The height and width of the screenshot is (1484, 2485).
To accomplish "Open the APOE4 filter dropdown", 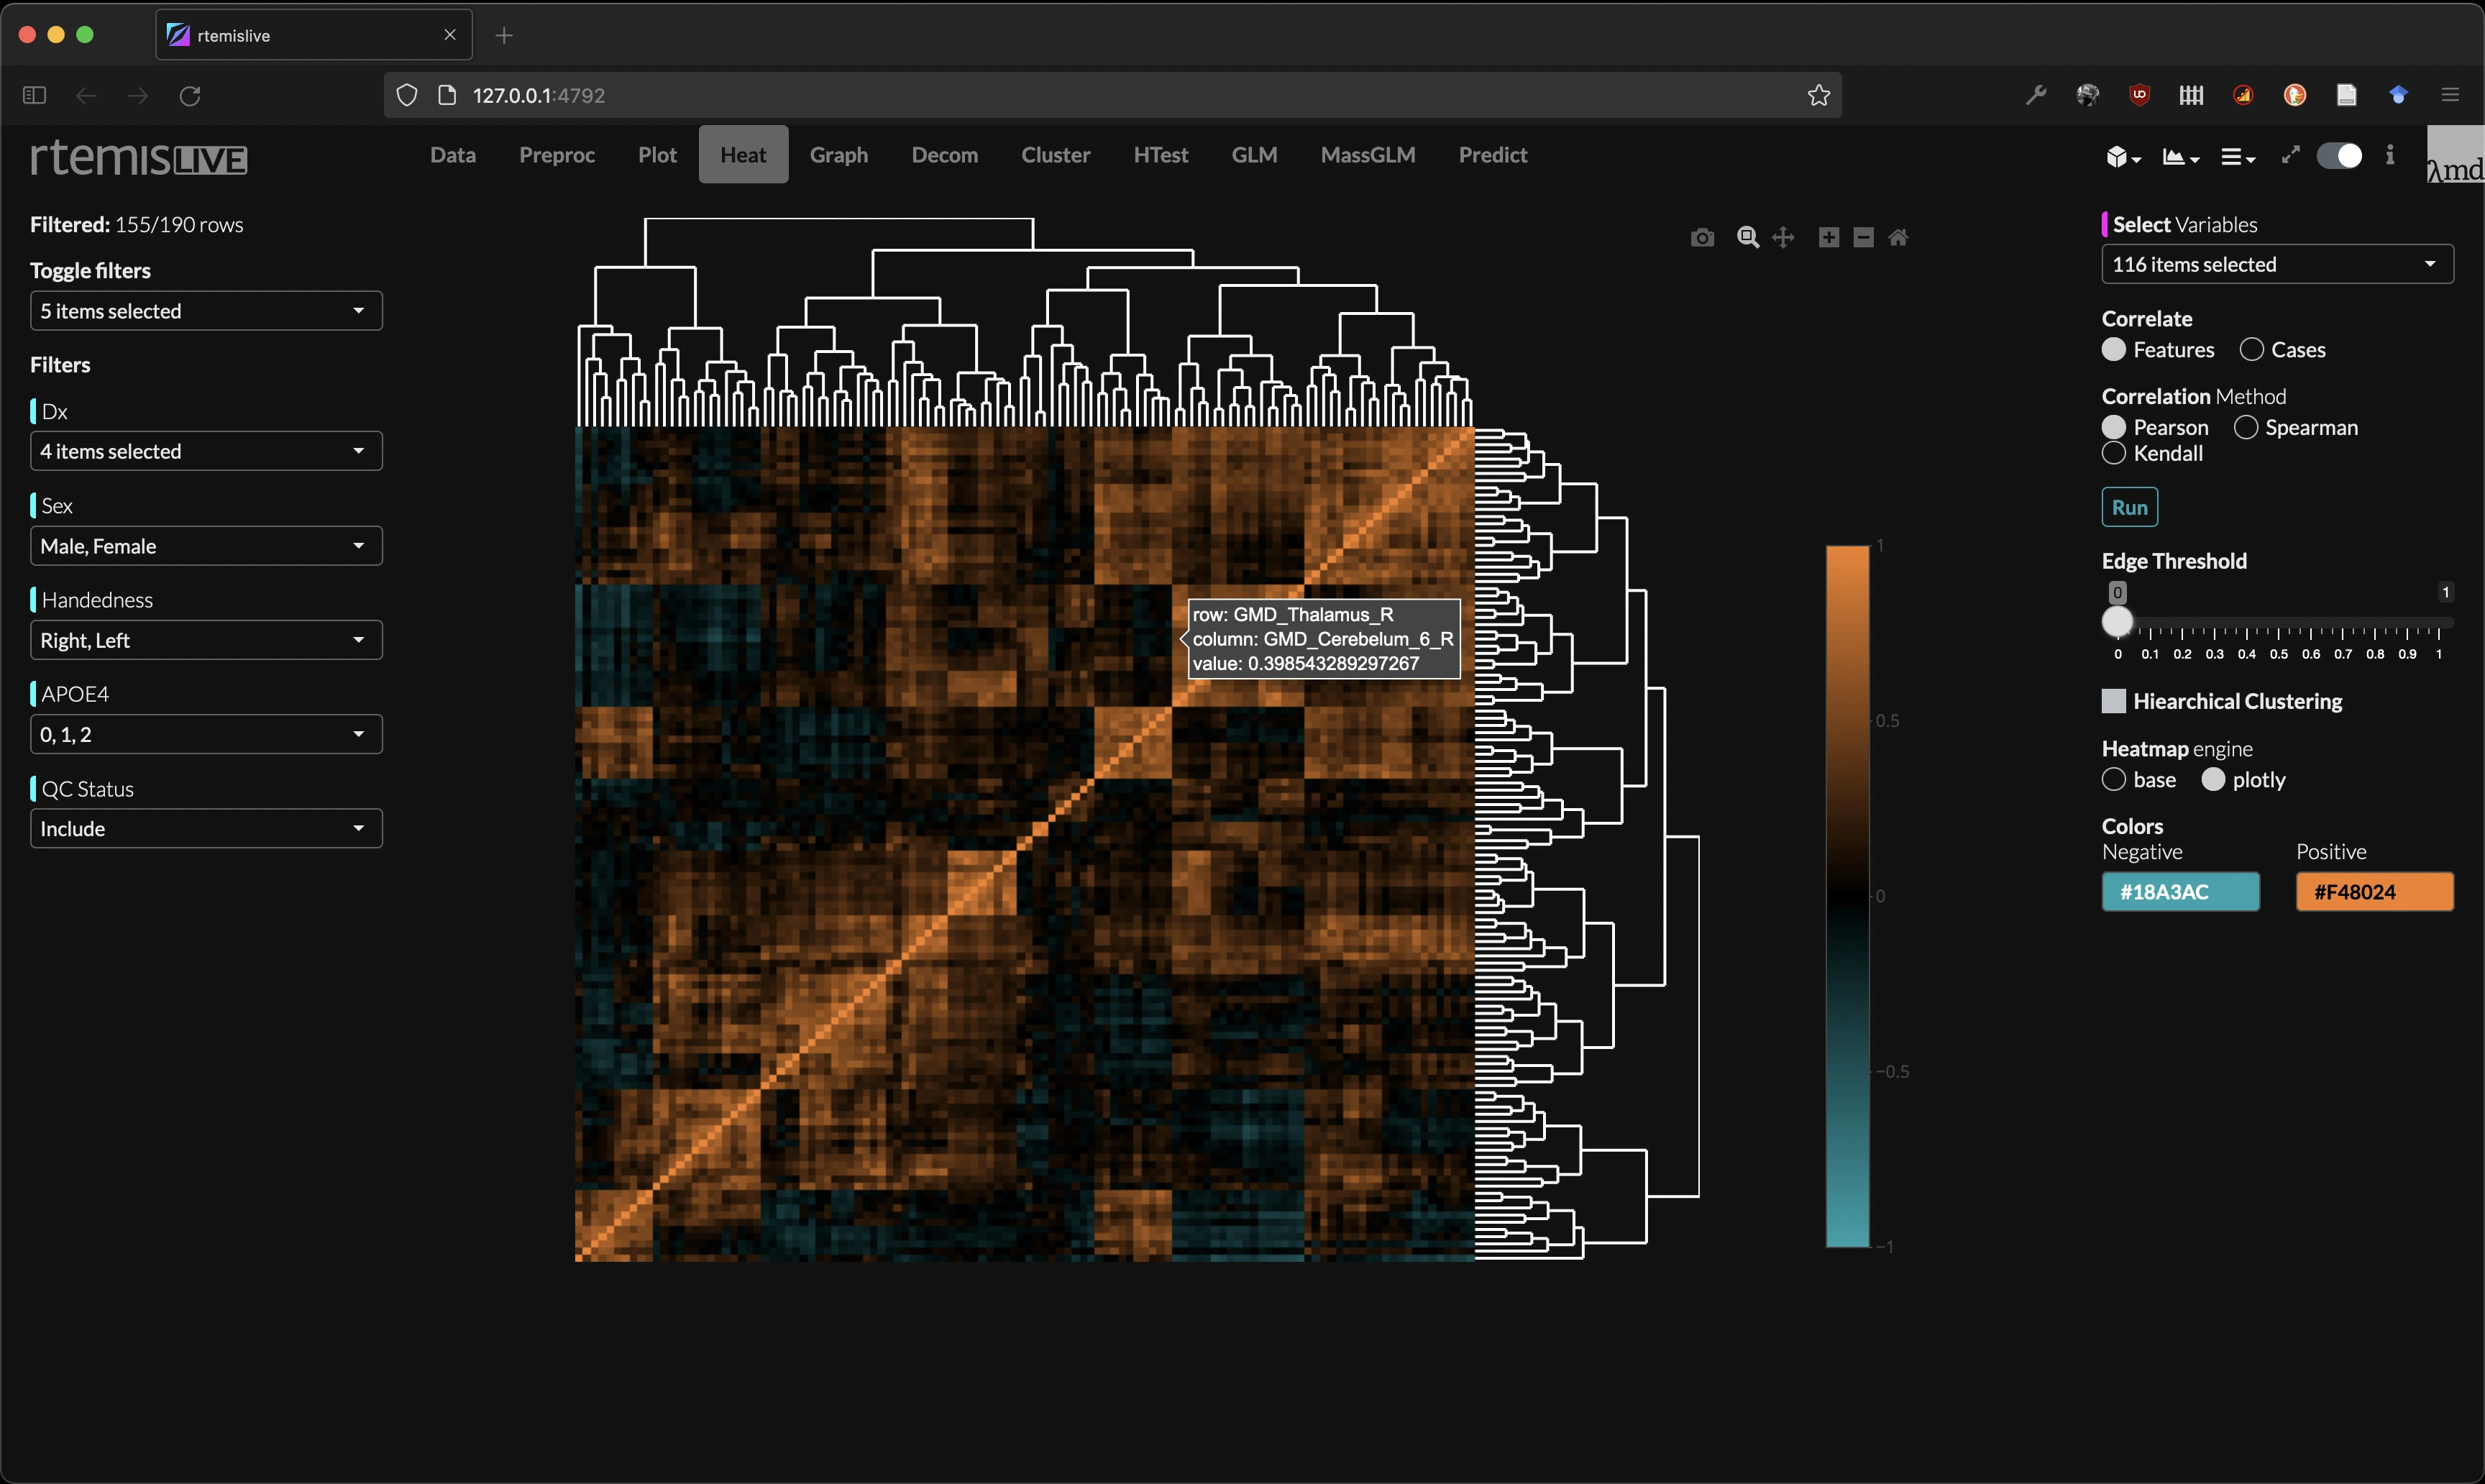I will [206, 734].
